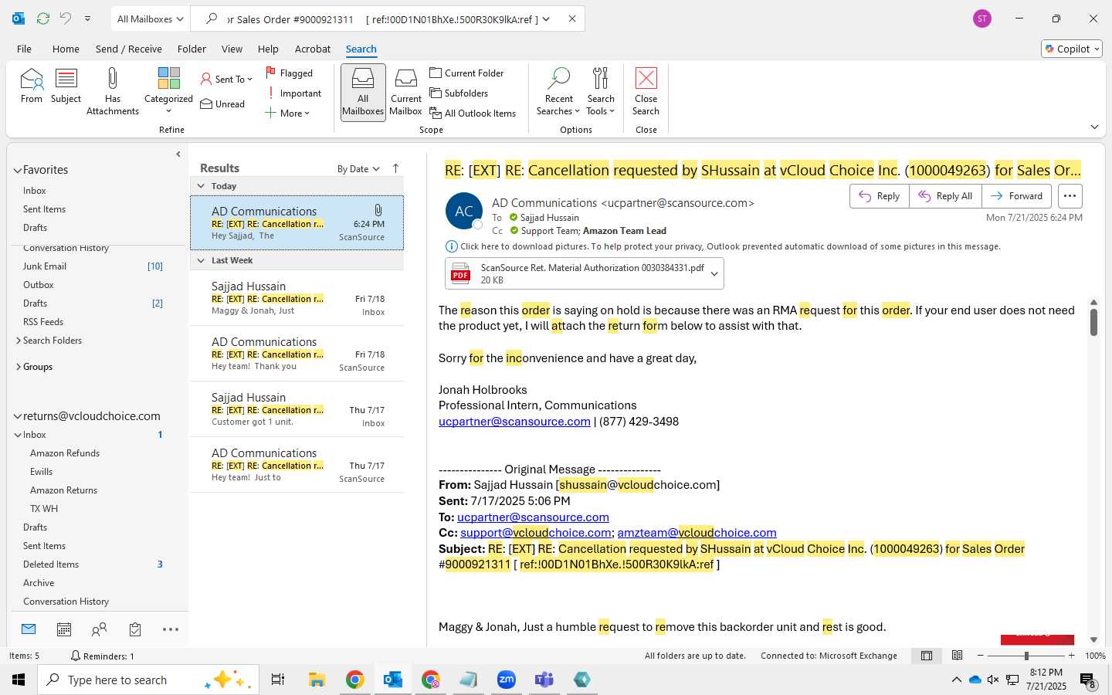This screenshot has height=695, width=1112.
Task: Open the Amazon Returns folder
Action: [x=63, y=490]
